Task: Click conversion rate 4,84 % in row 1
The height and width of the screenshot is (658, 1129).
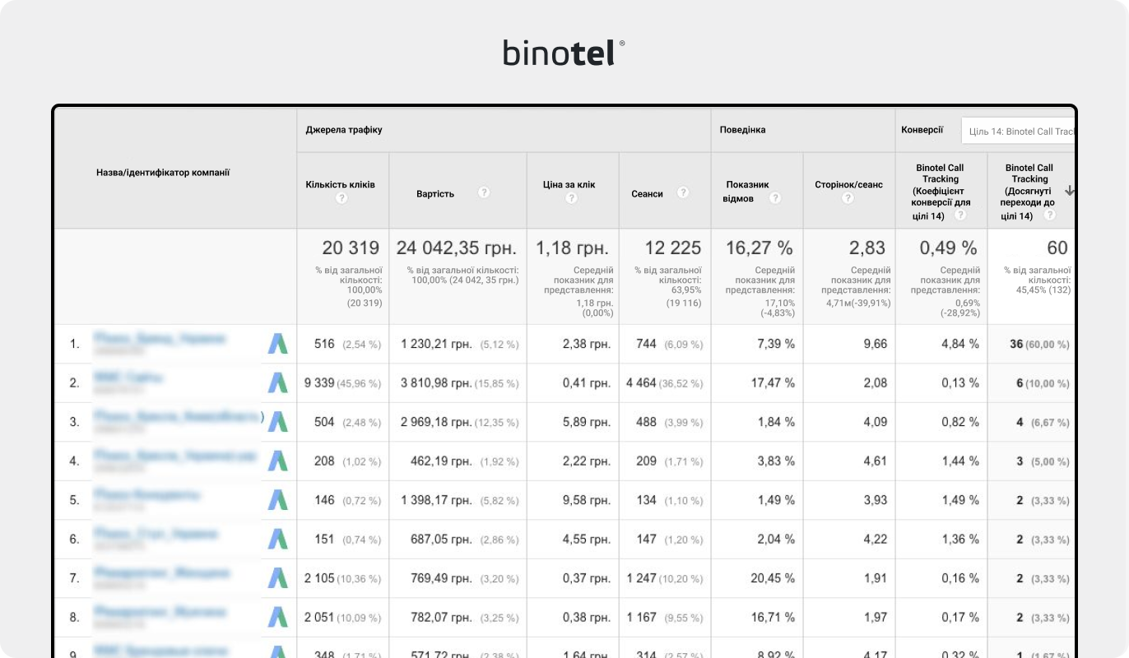Action: [959, 344]
